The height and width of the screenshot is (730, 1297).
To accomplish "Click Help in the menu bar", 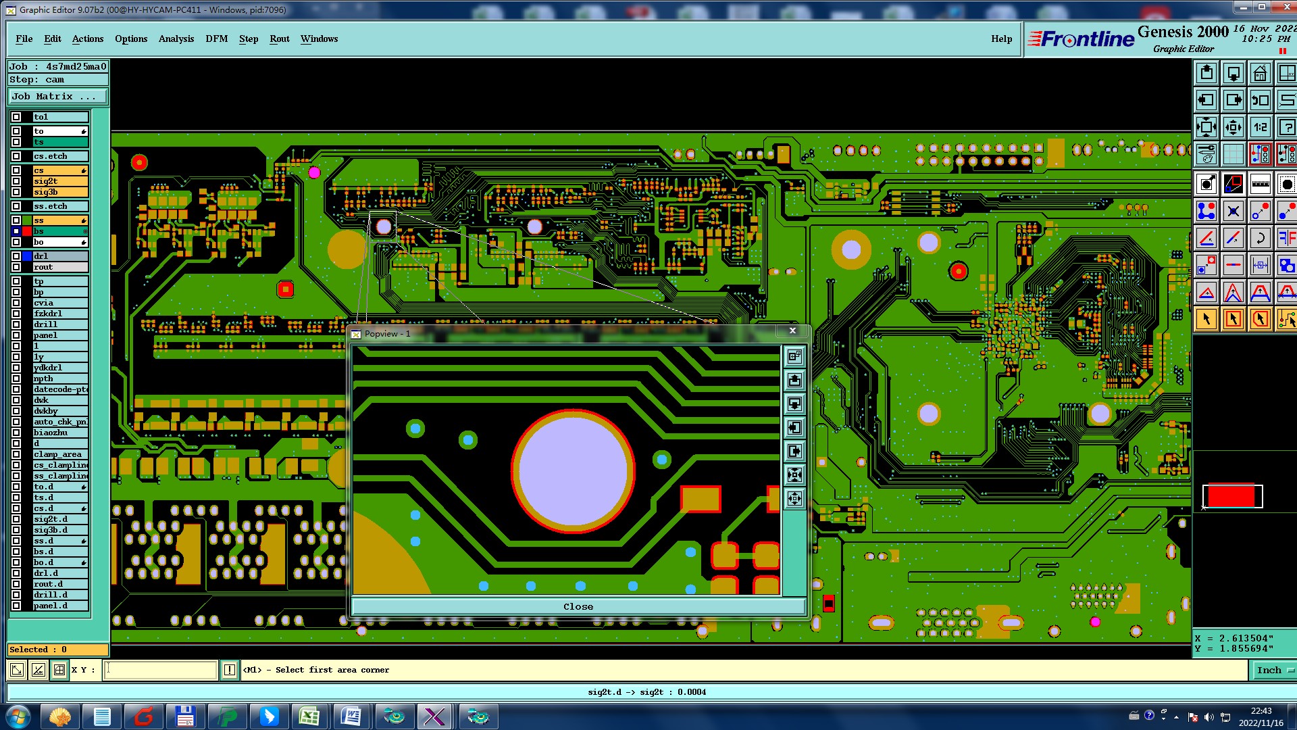I will pos(1001,39).
